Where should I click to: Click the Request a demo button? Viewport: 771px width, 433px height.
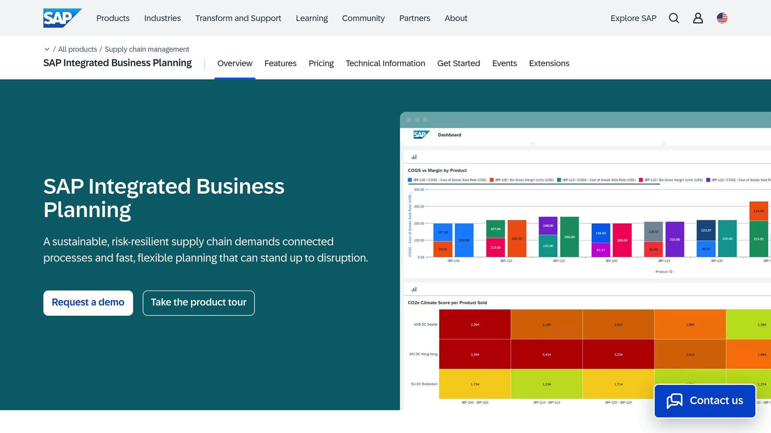click(88, 303)
